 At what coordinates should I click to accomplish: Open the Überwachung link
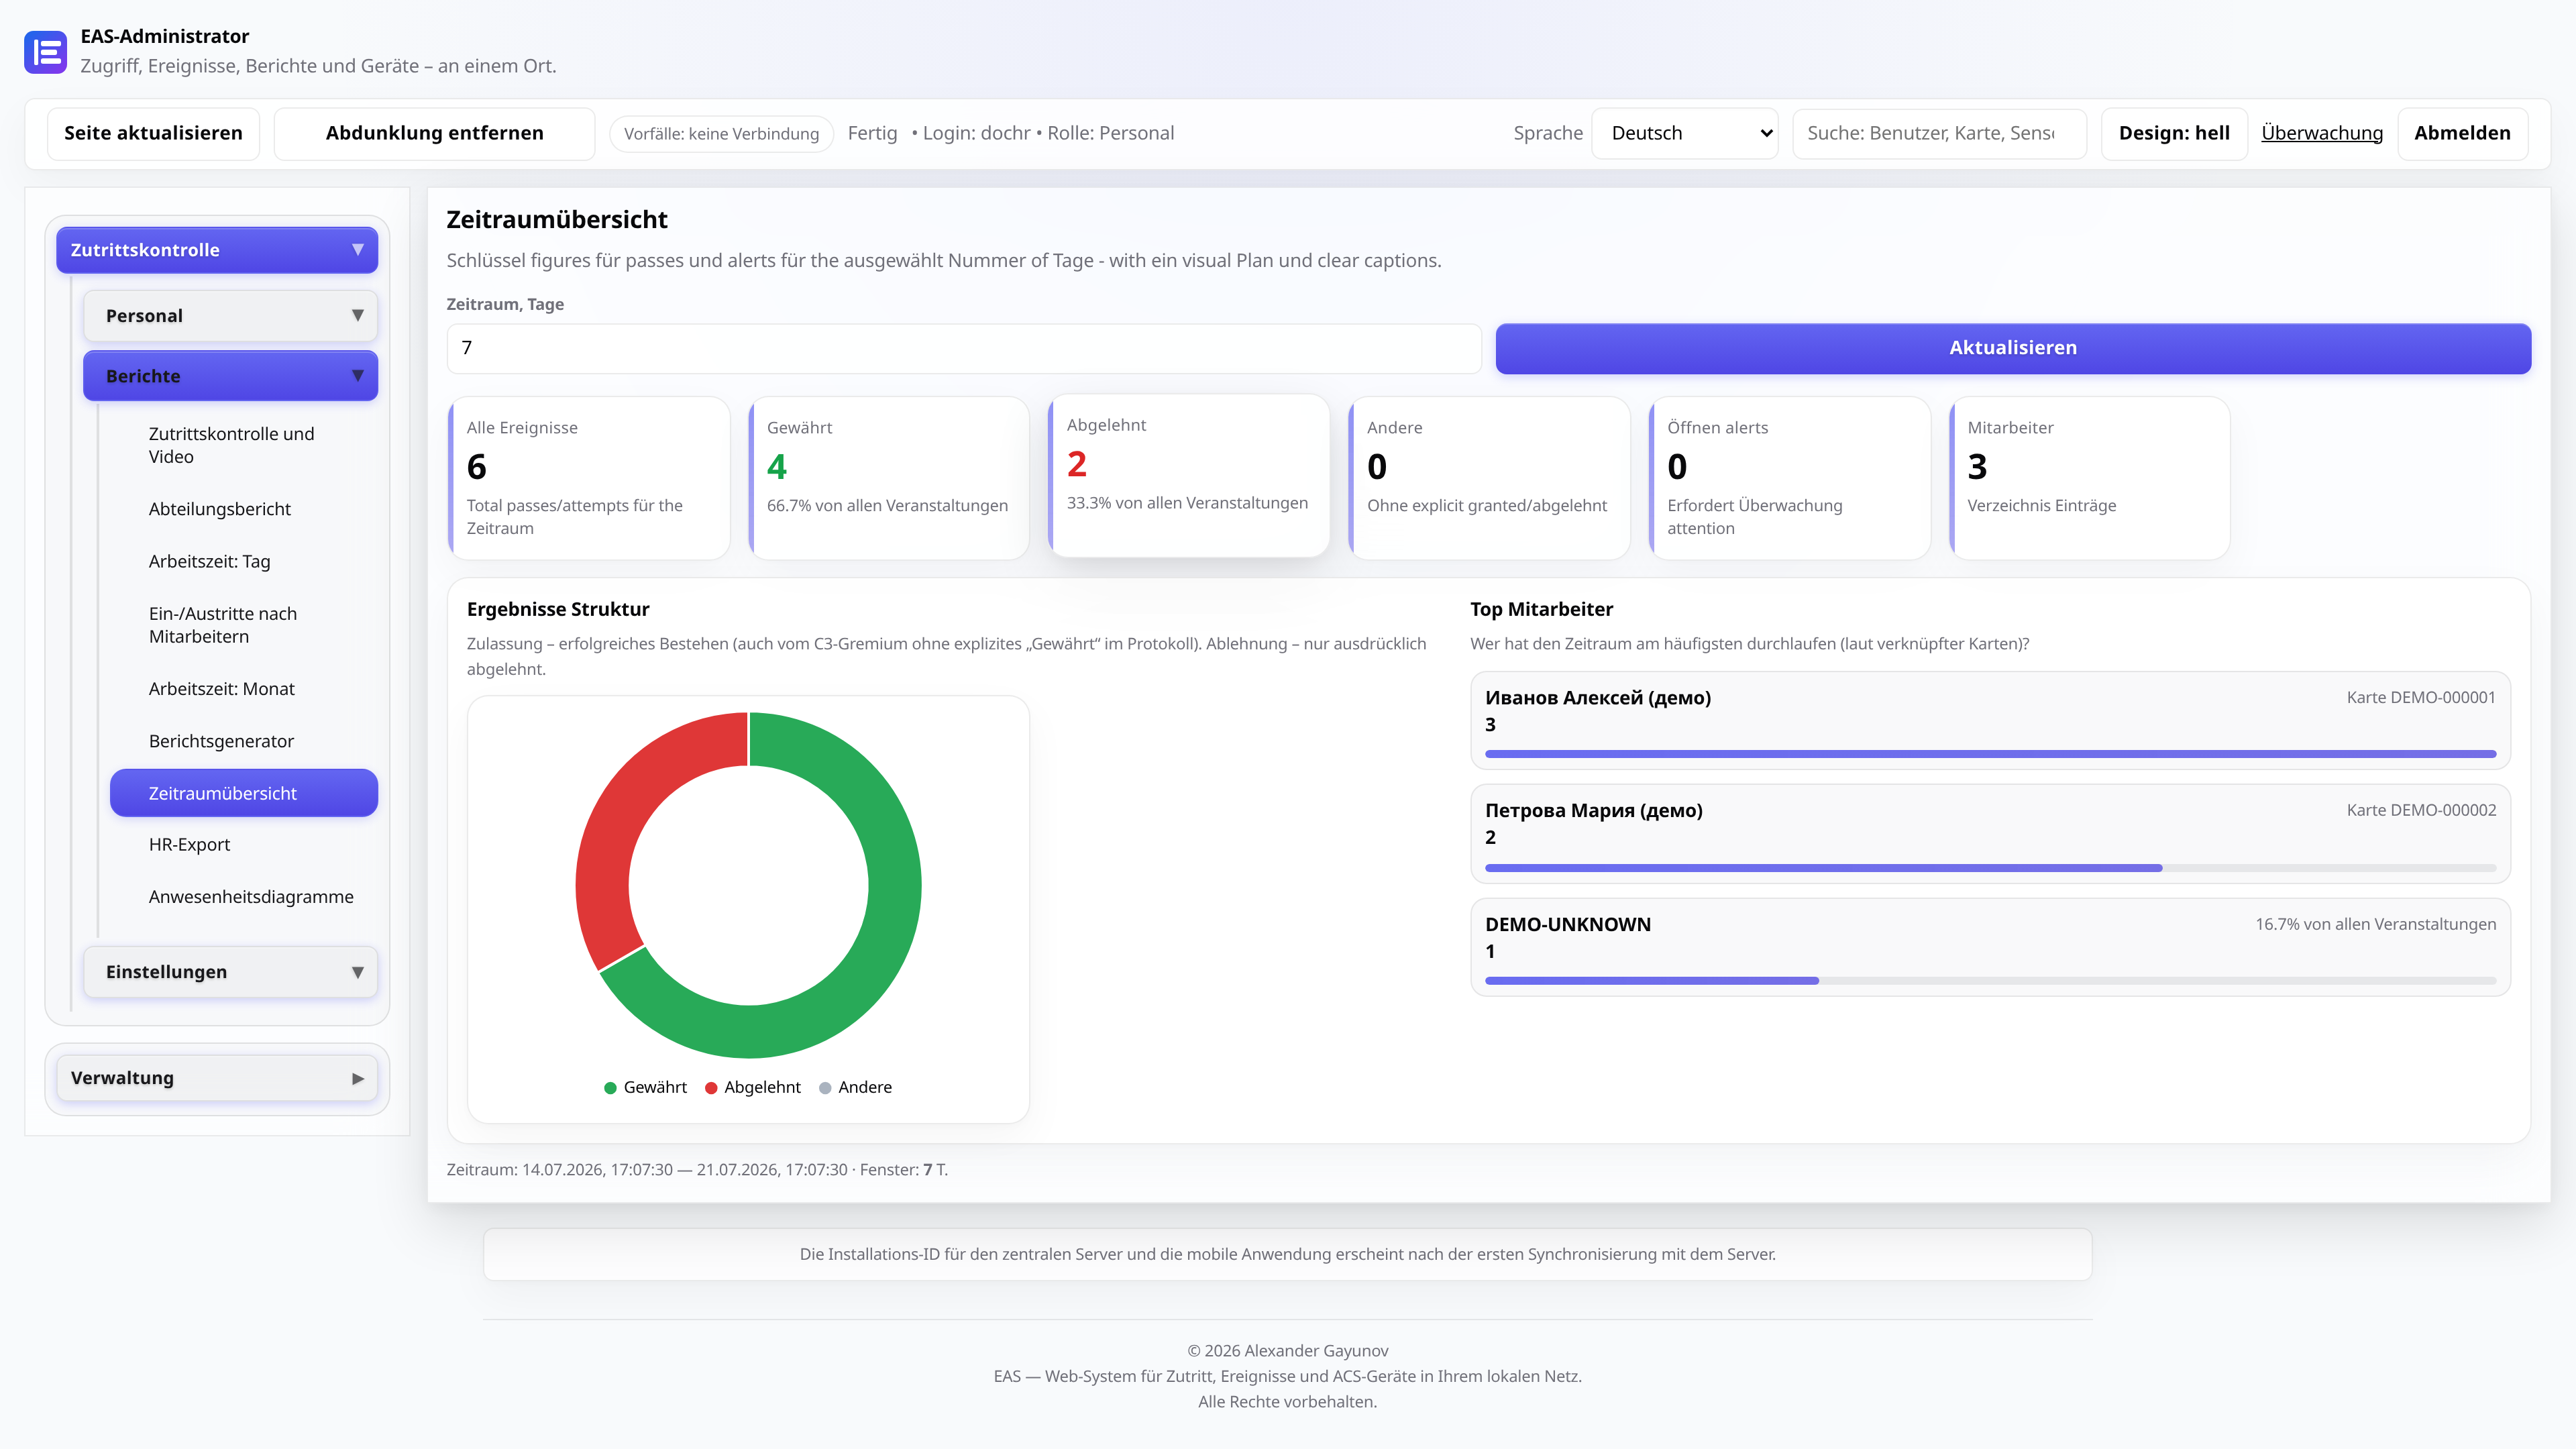pyautogui.click(x=2321, y=133)
